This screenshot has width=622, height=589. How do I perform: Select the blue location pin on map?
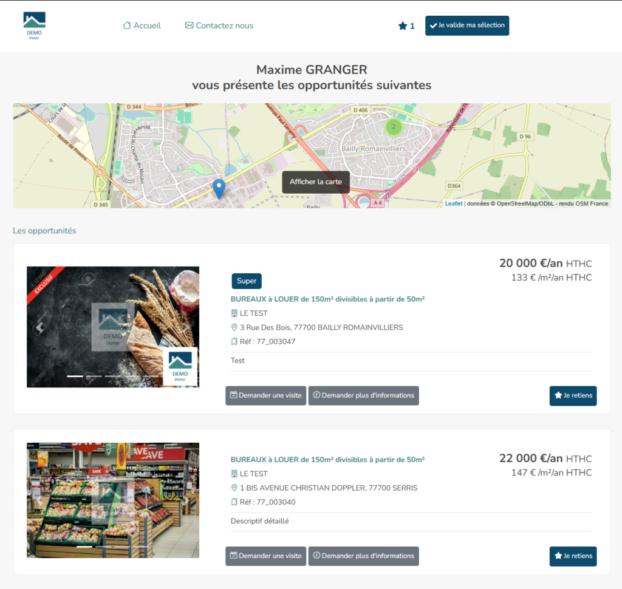tap(219, 188)
